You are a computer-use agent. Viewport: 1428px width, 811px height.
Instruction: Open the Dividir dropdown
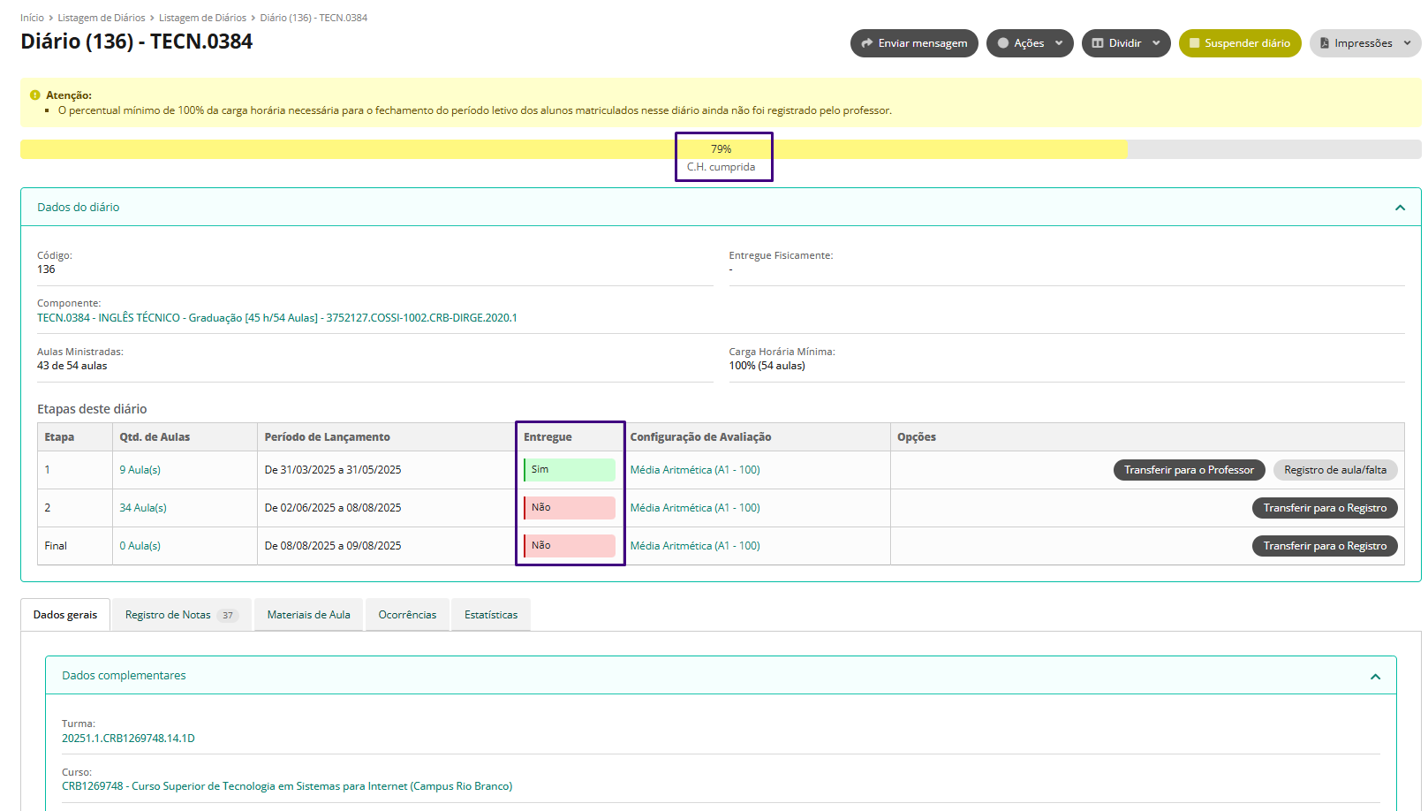[x=1126, y=43]
